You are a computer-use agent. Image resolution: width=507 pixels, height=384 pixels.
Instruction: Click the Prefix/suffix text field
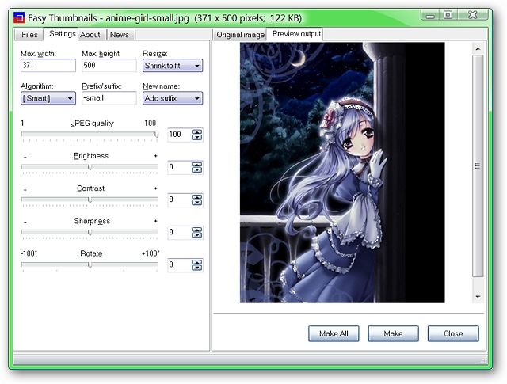[x=109, y=98]
